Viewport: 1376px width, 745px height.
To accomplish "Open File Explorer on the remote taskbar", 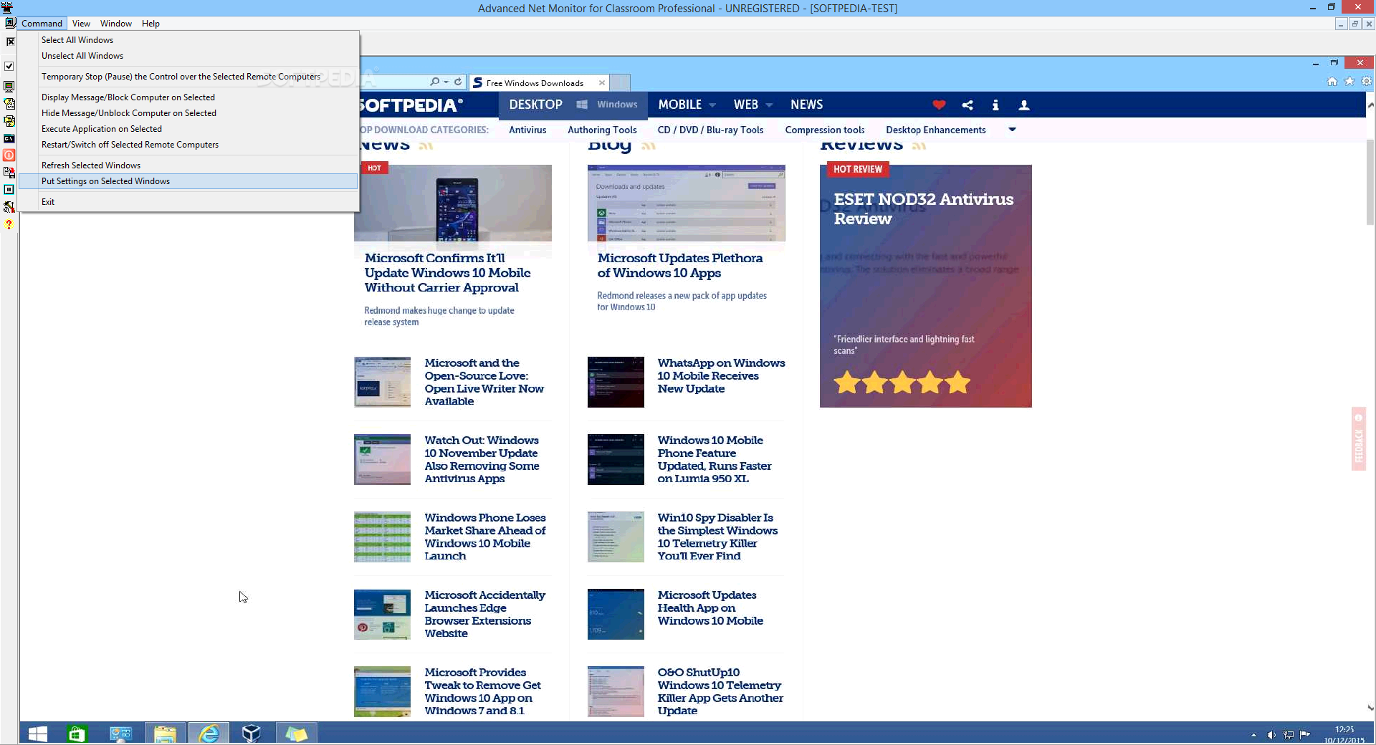I will 165,734.
